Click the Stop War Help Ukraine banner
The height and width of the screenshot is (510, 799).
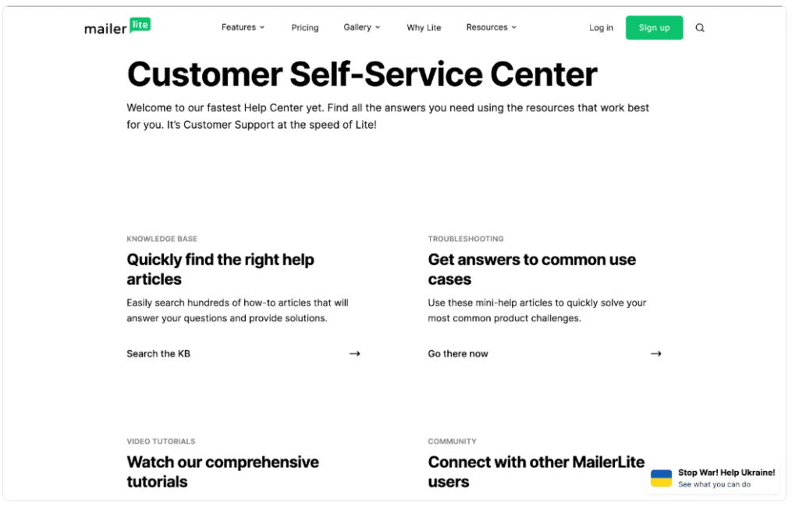point(726,473)
